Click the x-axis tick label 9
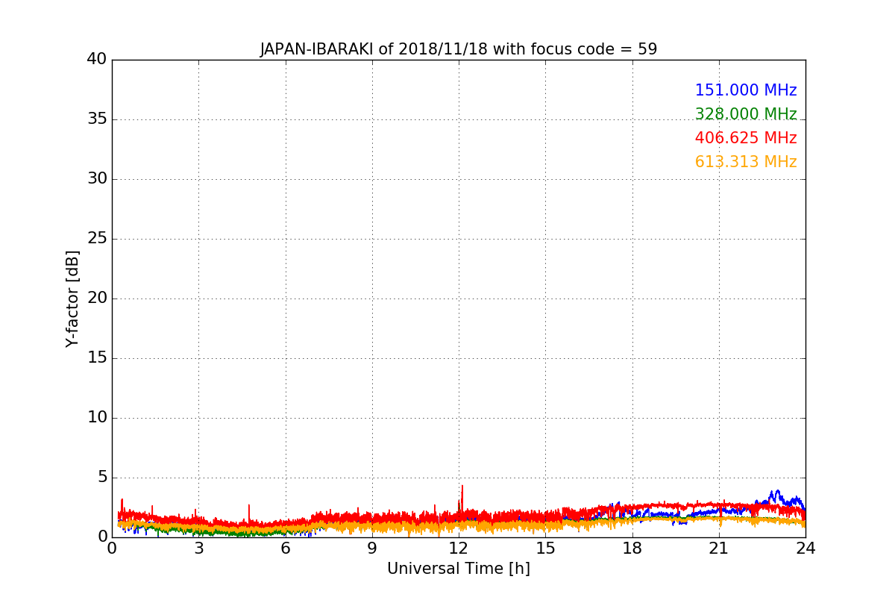895x597 pixels. (372, 548)
